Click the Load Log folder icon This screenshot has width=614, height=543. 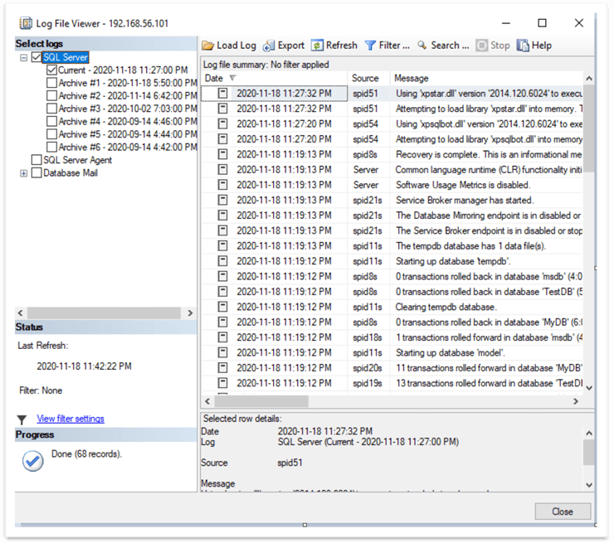(x=208, y=46)
